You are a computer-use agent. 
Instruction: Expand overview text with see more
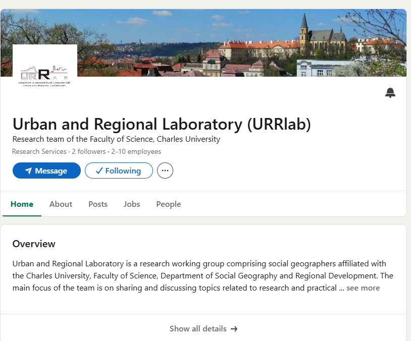(x=363, y=288)
